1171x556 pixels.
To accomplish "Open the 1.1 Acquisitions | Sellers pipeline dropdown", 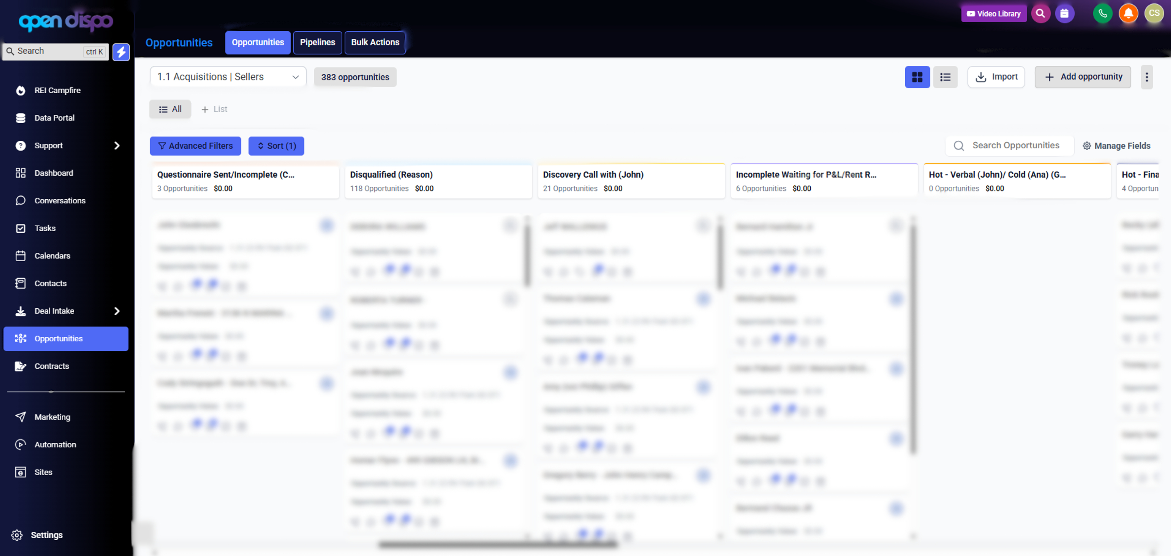I will point(228,77).
